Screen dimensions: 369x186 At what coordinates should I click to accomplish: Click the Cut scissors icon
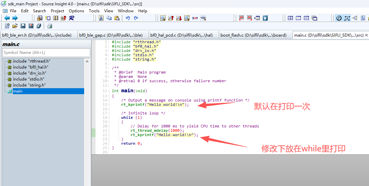pos(101,18)
